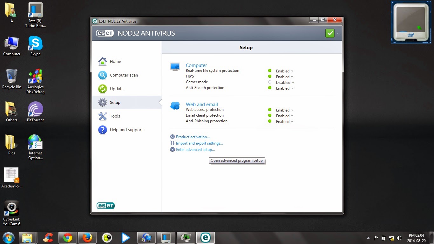Toggle Anti-Phishing protection status indicator
Screen dimensions: 434x244
point(270,121)
